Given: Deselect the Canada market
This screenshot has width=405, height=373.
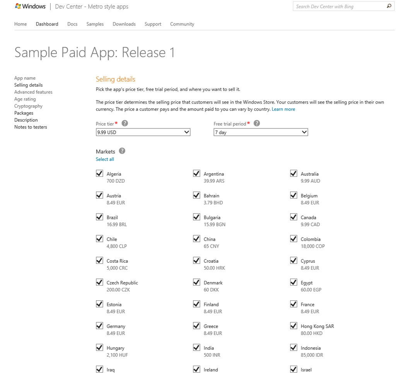Looking at the screenshot, I should [x=294, y=217].
